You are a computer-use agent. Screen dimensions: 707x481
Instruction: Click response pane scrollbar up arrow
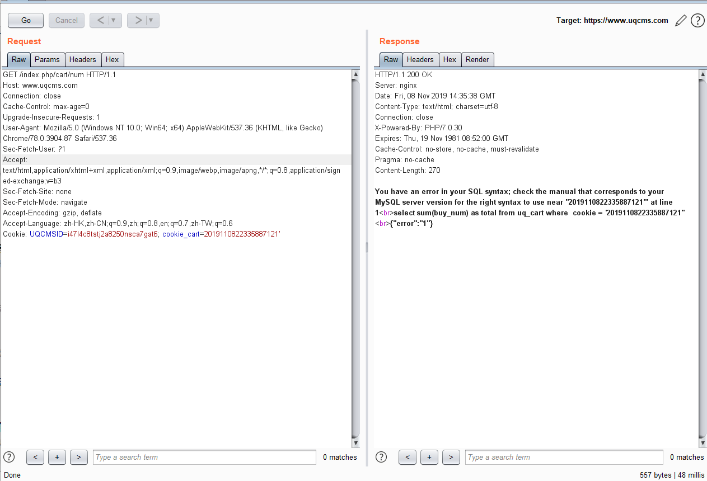pos(703,74)
